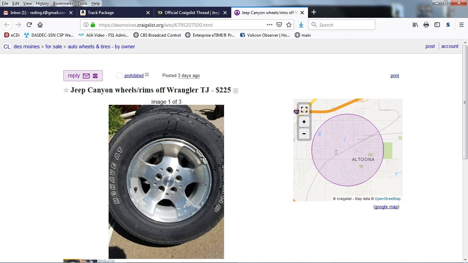
Task: Go to the browser home page icon
Action: (40, 25)
